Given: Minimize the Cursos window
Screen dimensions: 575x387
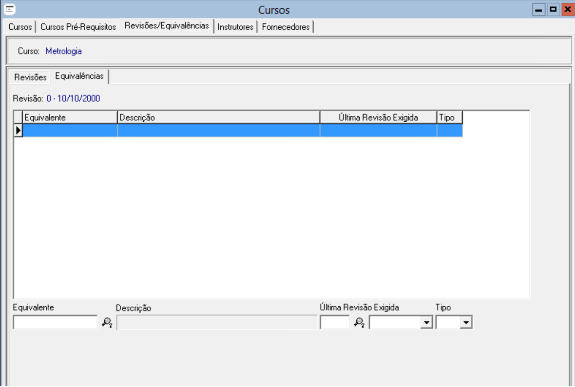Looking at the screenshot, I should (x=538, y=10).
